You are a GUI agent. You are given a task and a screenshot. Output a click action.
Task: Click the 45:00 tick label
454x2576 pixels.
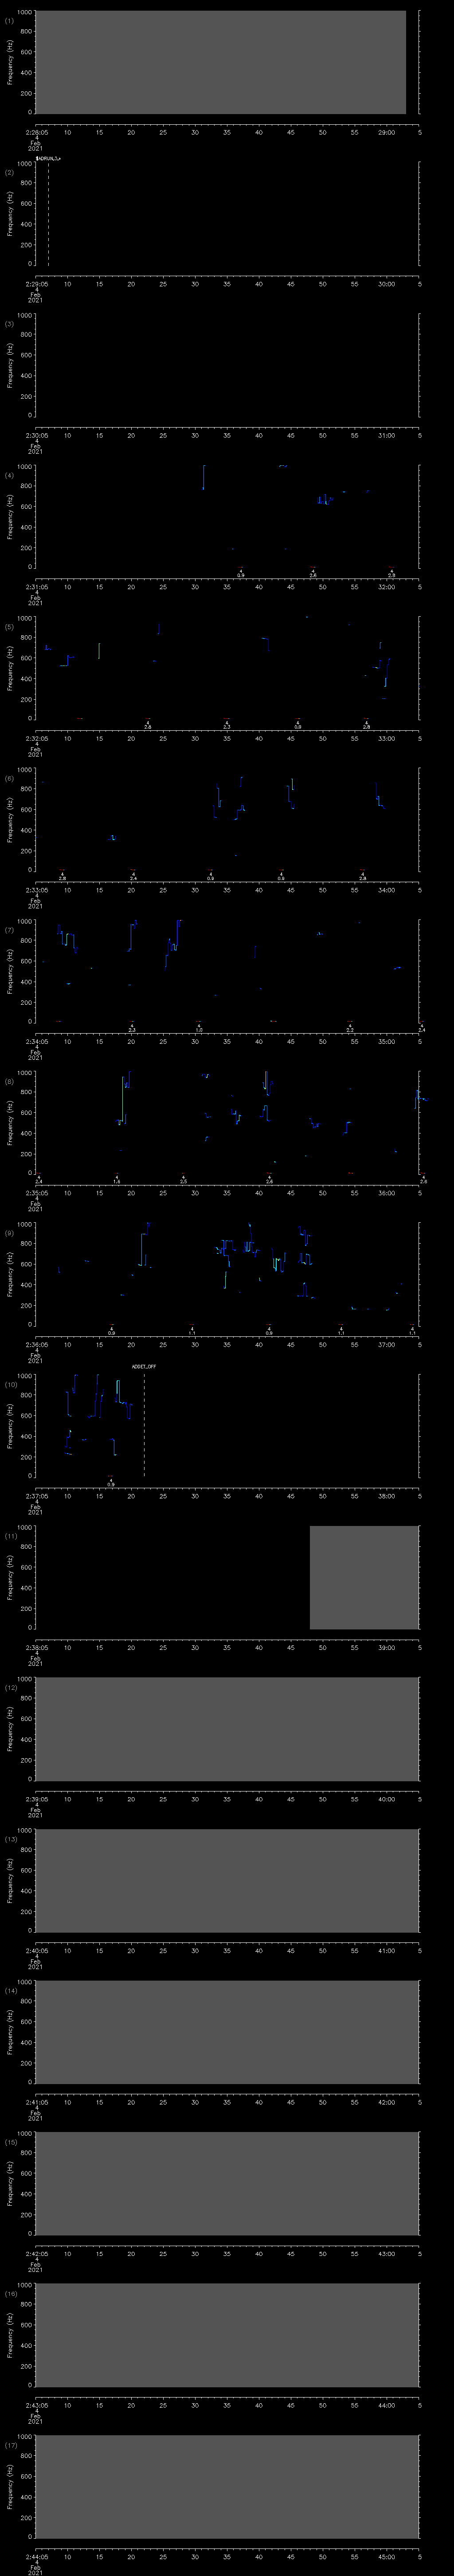point(386,2557)
